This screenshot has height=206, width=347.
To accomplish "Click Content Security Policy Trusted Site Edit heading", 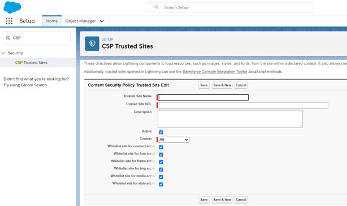I will point(128,85).
